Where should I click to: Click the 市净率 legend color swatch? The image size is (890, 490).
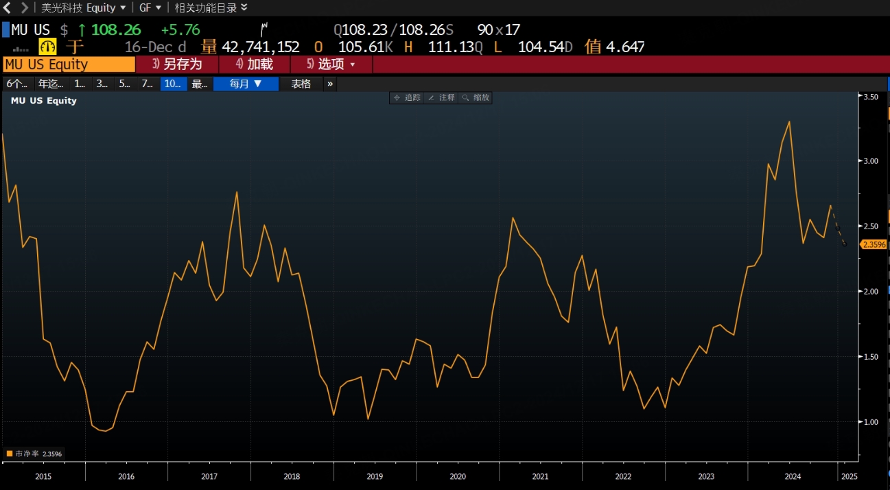(10, 454)
